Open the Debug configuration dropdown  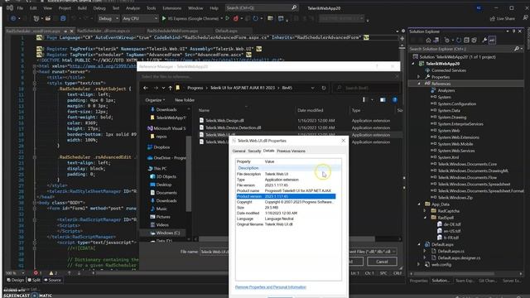[x=108, y=18]
